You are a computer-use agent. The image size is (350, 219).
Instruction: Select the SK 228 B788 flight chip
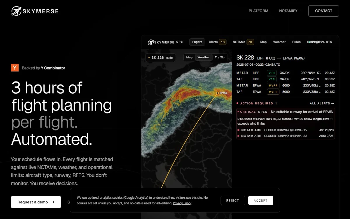[161, 58]
